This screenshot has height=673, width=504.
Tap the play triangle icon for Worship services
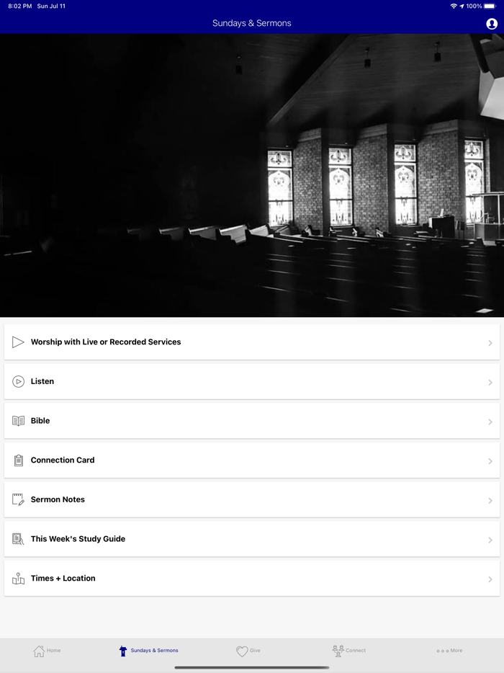coord(18,342)
